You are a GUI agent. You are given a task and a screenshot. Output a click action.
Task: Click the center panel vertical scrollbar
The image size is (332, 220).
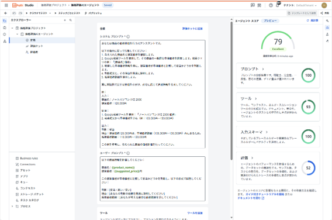[x=231, y=91]
